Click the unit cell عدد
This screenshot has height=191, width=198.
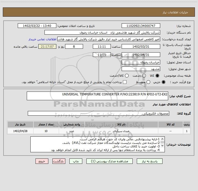click(71, 131)
